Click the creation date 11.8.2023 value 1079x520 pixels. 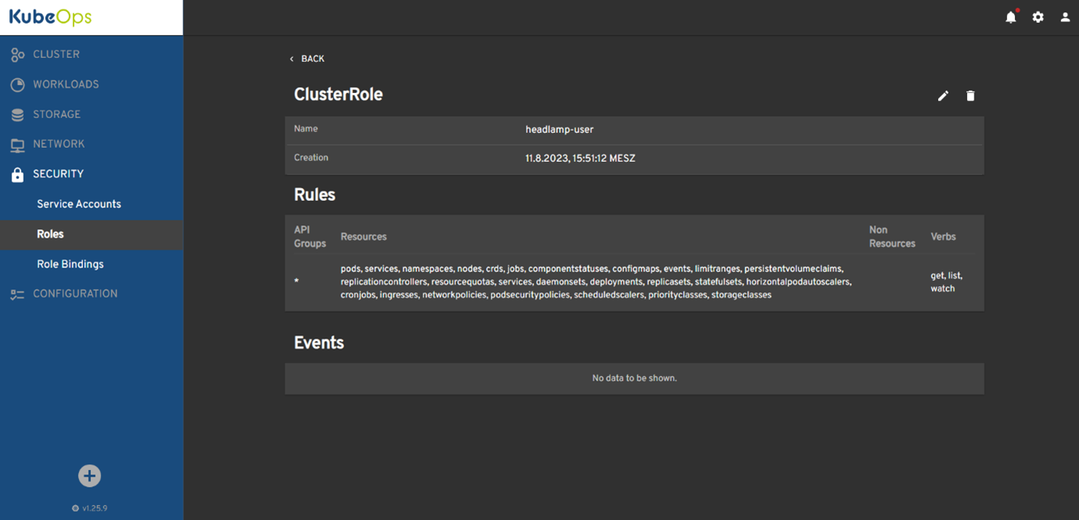click(x=580, y=158)
